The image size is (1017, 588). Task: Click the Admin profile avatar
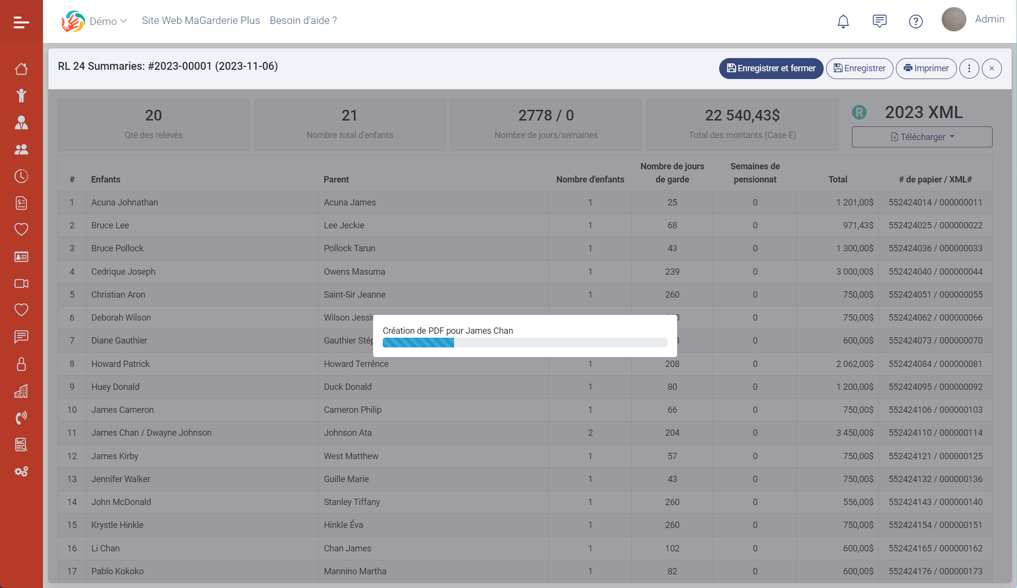point(954,20)
